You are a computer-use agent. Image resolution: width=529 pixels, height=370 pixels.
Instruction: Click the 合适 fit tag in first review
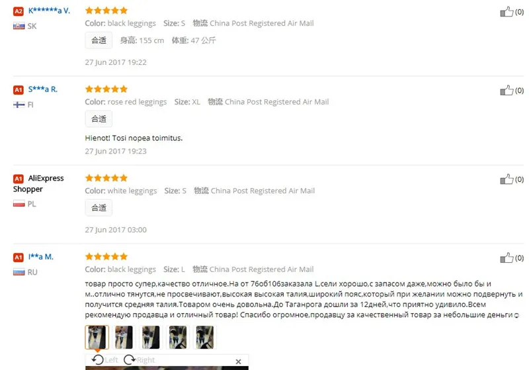[99, 40]
